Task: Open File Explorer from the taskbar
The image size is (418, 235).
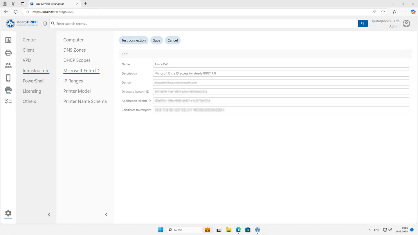Action: click(x=229, y=230)
